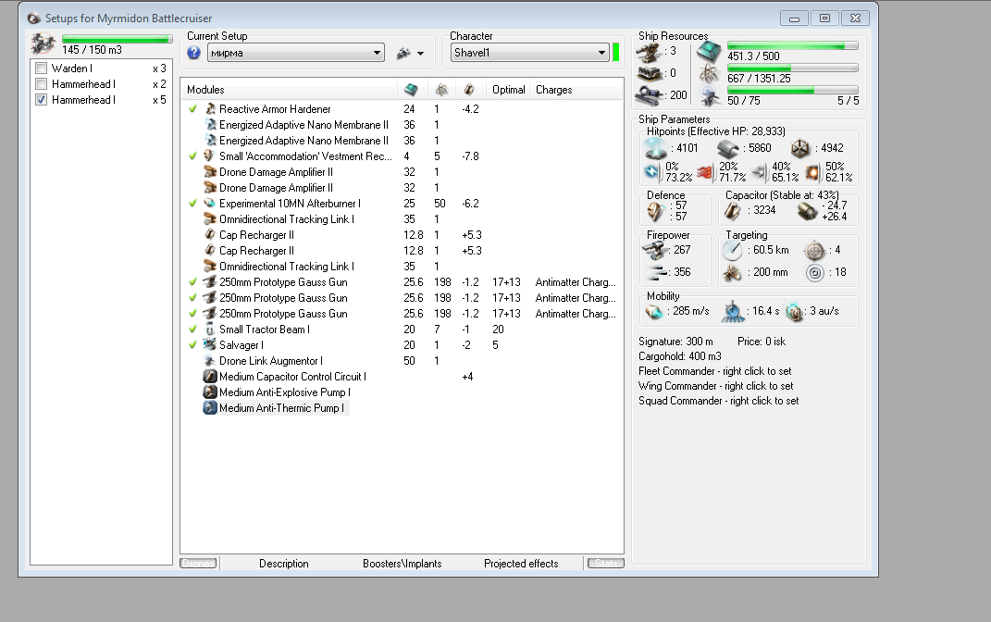The image size is (991, 622).
Task: Switch to the Description tab
Action: click(x=284, y=563)
